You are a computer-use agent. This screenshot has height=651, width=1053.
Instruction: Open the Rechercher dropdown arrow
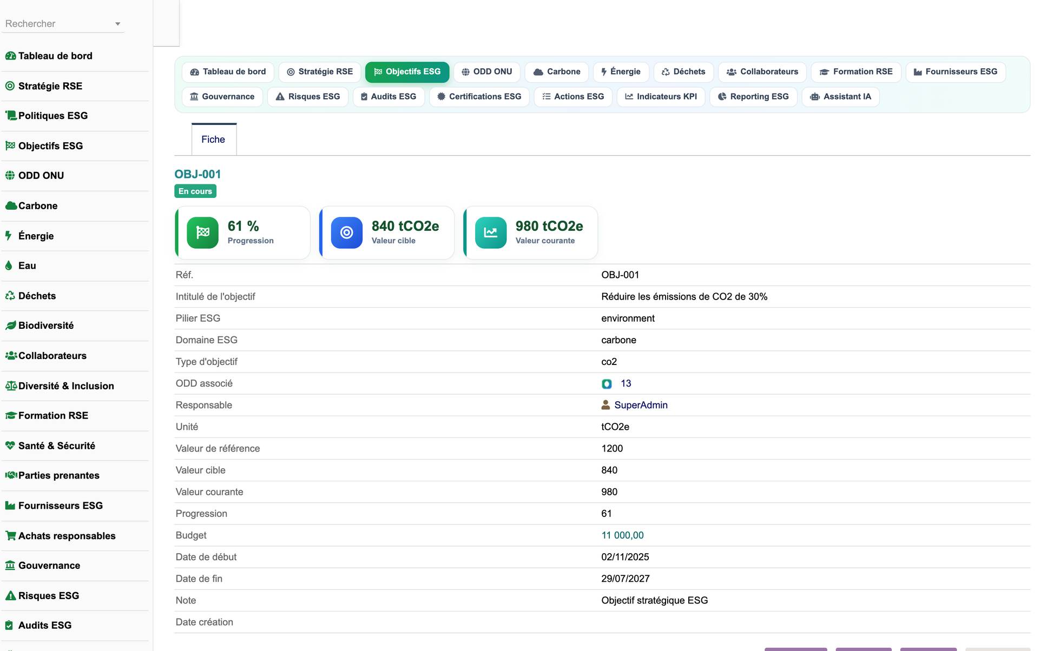point(117,24)
